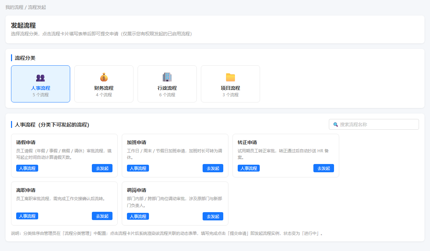Click the subtitle under 发起流程 heading
430x251 pixels.
101,34
